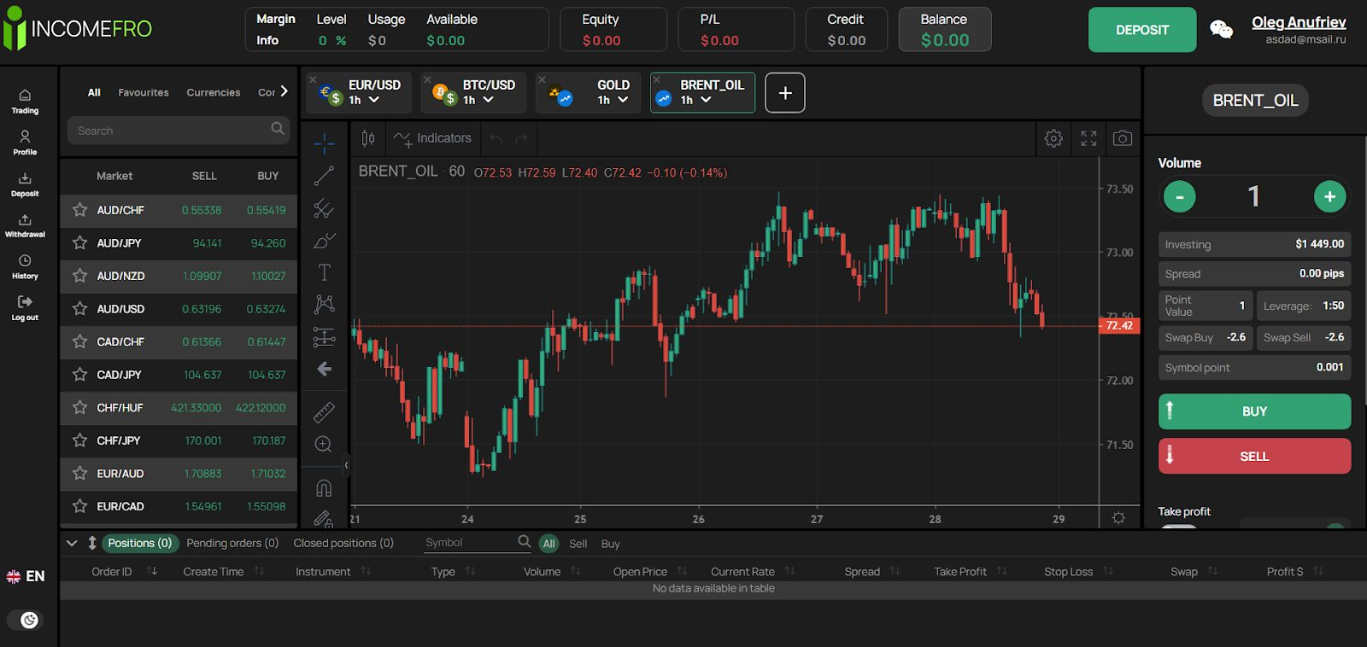Select the pattern drawing tool
1367x647 pixels.
click(324, 304)
